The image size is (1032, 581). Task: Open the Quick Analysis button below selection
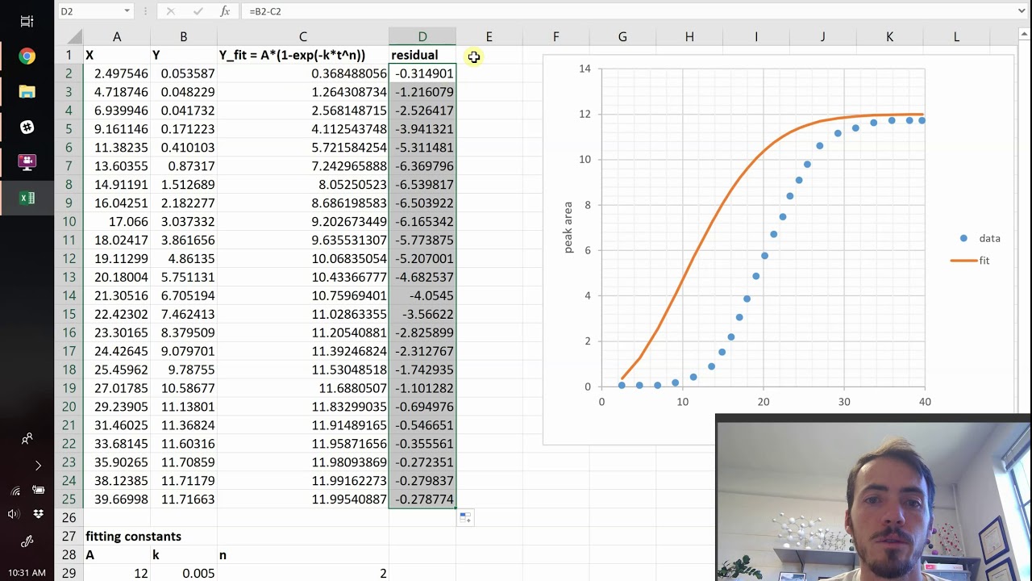click(464, 517)
